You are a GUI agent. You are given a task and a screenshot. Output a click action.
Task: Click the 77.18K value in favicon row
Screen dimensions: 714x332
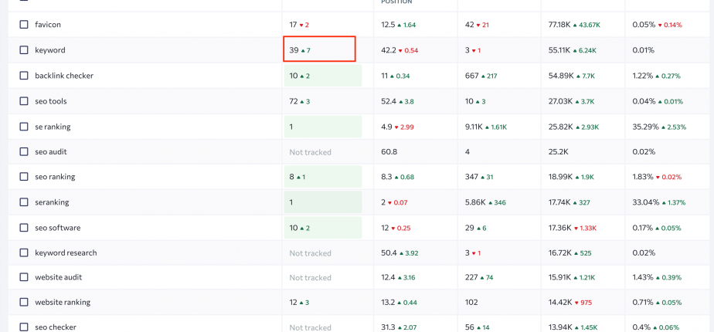pyautogui.click(x=559, y=25)
